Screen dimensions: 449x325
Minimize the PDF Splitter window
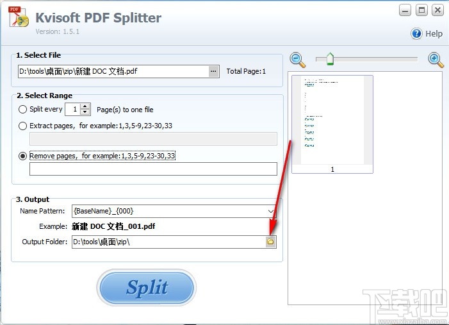[405, 11]
